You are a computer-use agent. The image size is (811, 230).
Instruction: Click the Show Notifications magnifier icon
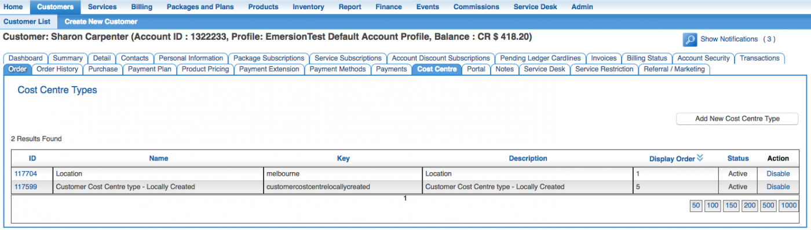click(x=689, y=39)
